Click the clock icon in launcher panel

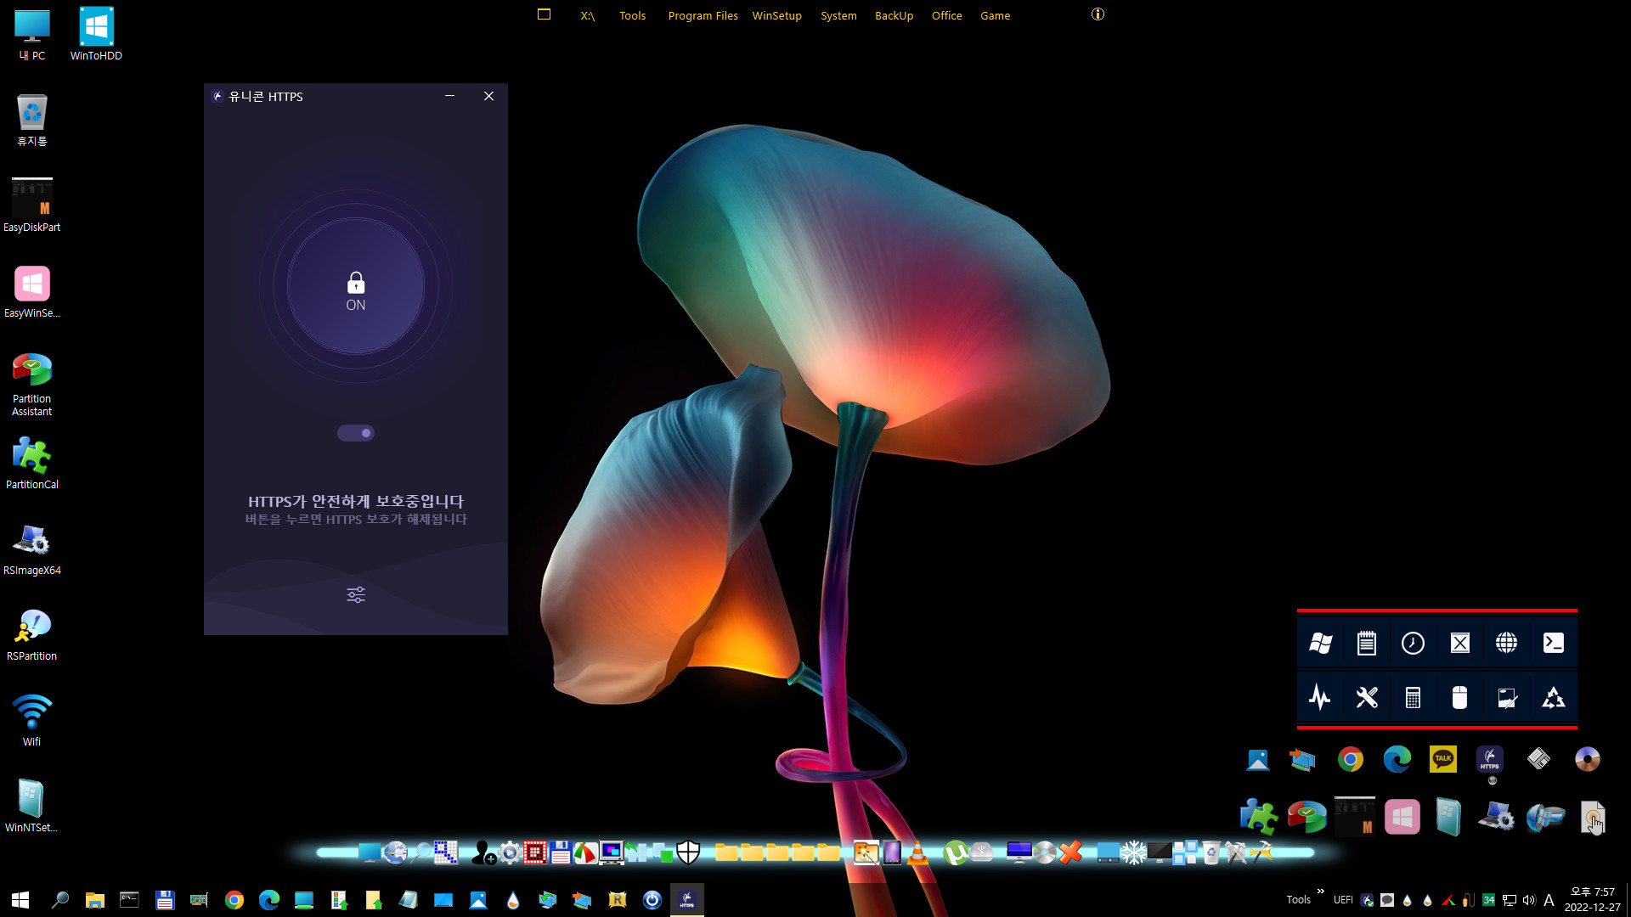tap(1413, 643)
